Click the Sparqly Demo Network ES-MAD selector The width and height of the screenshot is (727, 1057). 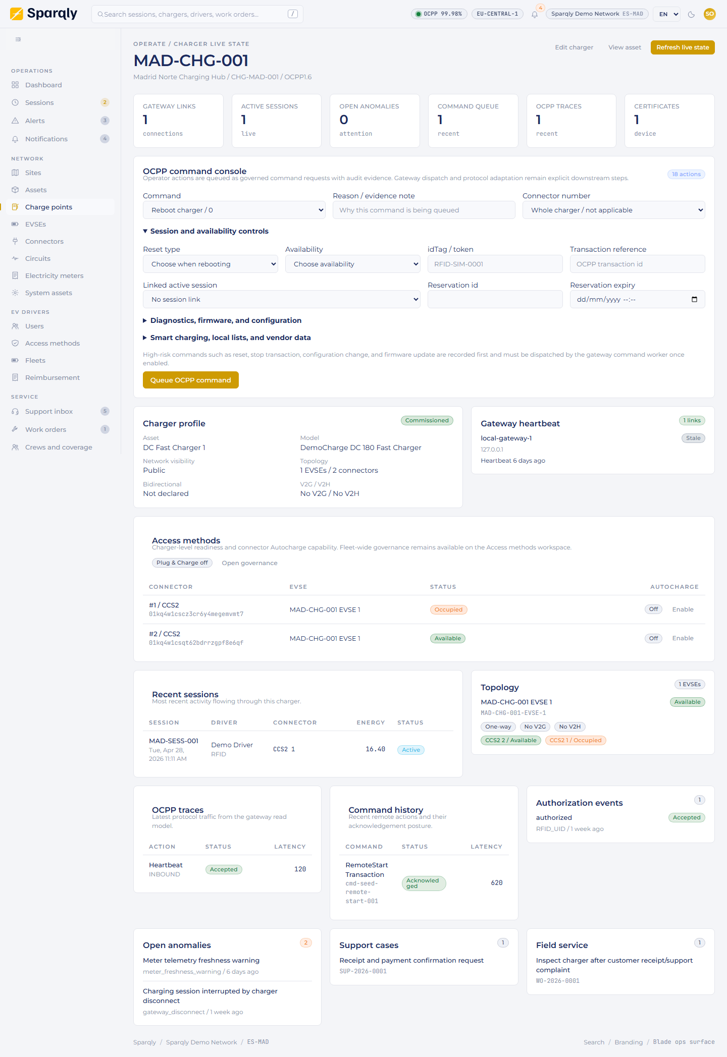597,14
